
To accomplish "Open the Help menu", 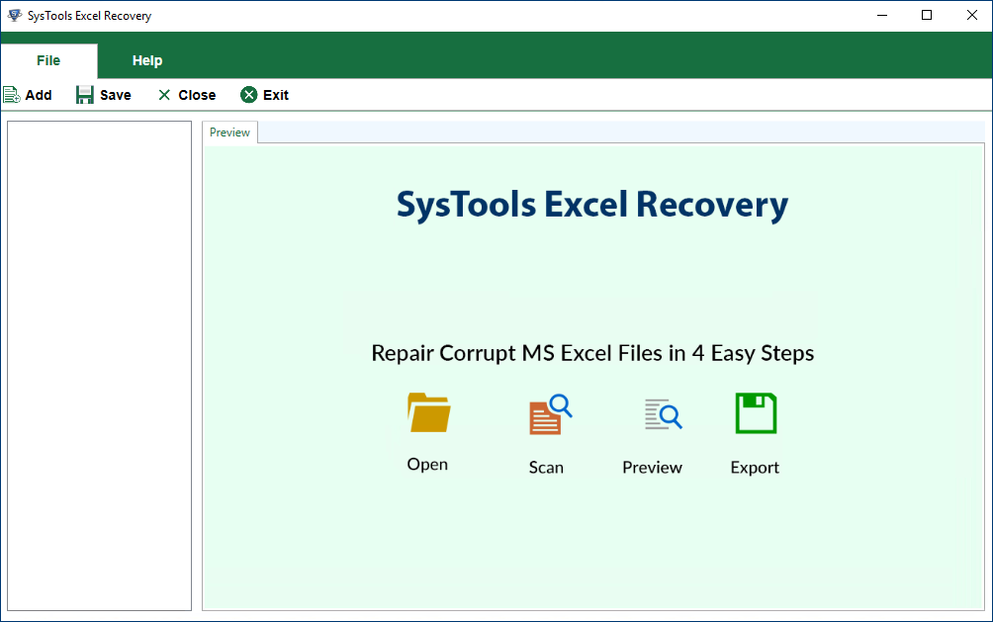I will pos(146,60).
